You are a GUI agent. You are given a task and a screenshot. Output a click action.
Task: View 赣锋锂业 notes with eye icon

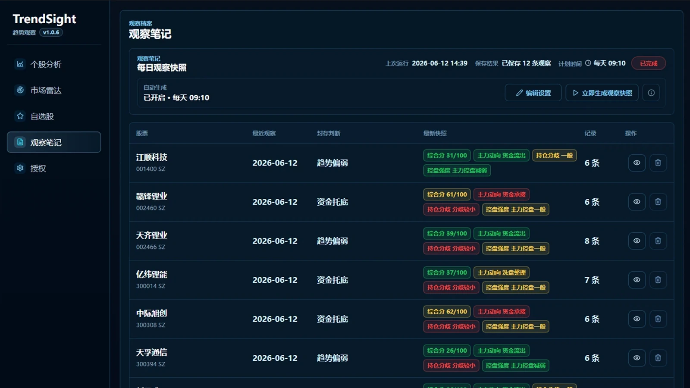[x=637, y=202]
